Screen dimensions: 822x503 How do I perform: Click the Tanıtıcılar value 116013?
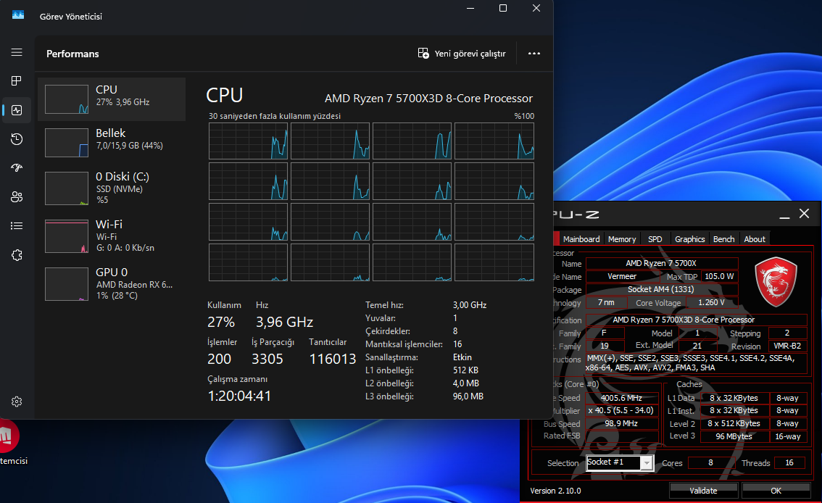333,359
